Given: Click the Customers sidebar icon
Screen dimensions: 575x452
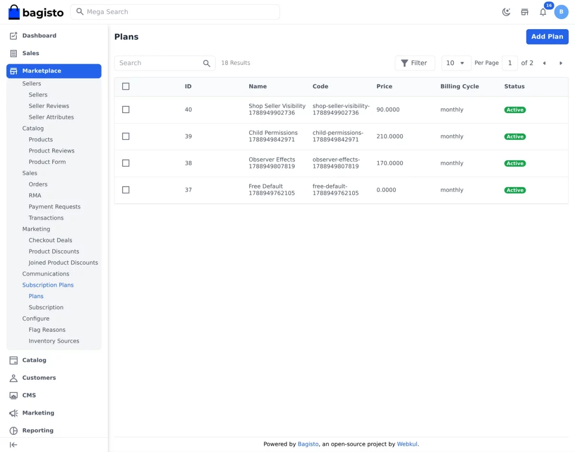Looking at the screenshot, I should click(x=13, y=378).
